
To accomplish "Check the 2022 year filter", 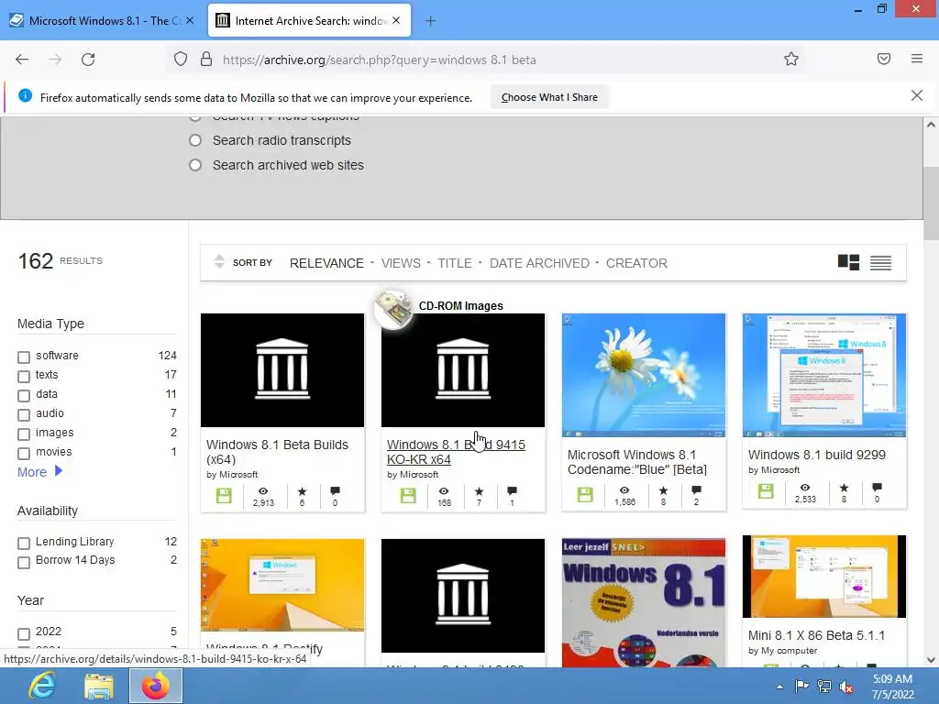I will pos(24,632).
